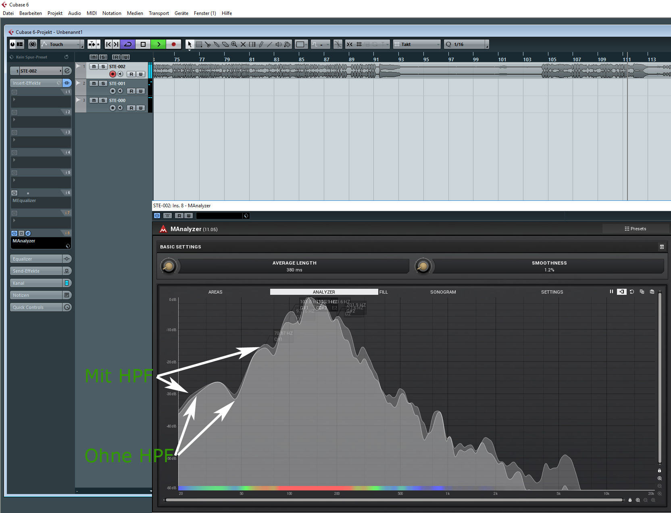This screenshot has width=671, height=513.
Task: Select the Zoom magnifier tool
Action: pyautogui.click(x=234, y=44)
